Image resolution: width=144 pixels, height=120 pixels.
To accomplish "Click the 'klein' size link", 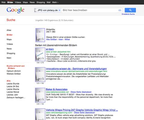I will point(61,39).
